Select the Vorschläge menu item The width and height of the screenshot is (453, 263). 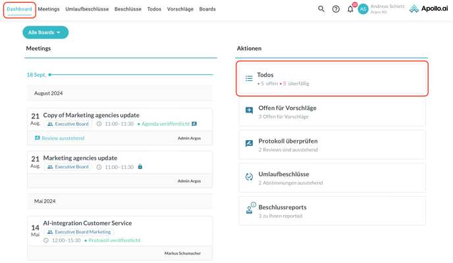click(x=180, y=9)
